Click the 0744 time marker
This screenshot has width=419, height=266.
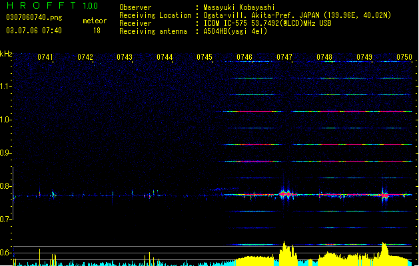click(165, 57)
